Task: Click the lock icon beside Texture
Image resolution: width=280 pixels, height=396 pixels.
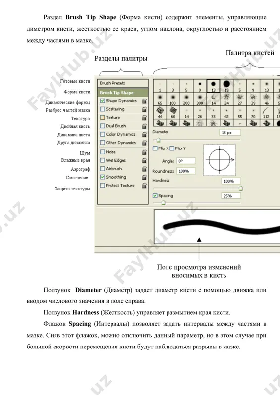Action: pos(144,118)
